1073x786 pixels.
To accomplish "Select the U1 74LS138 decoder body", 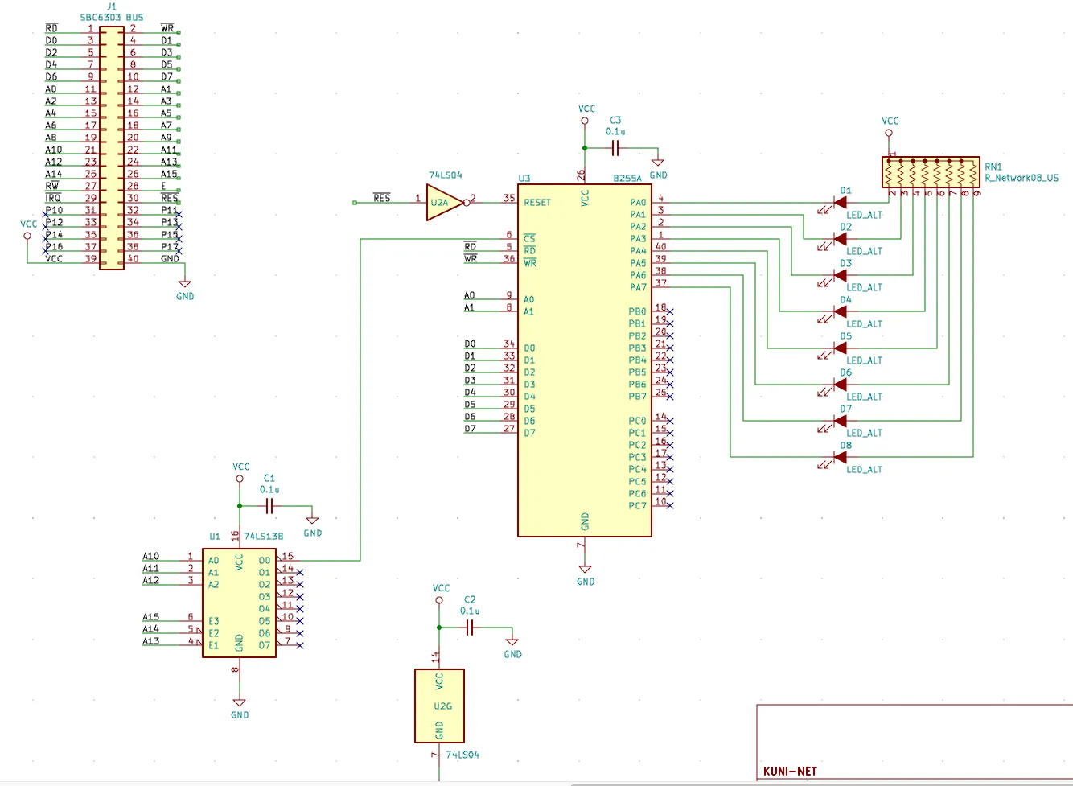I will pyautogui.click(x=239, y=603).
